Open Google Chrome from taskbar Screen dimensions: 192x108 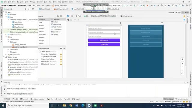pos(70,105)
